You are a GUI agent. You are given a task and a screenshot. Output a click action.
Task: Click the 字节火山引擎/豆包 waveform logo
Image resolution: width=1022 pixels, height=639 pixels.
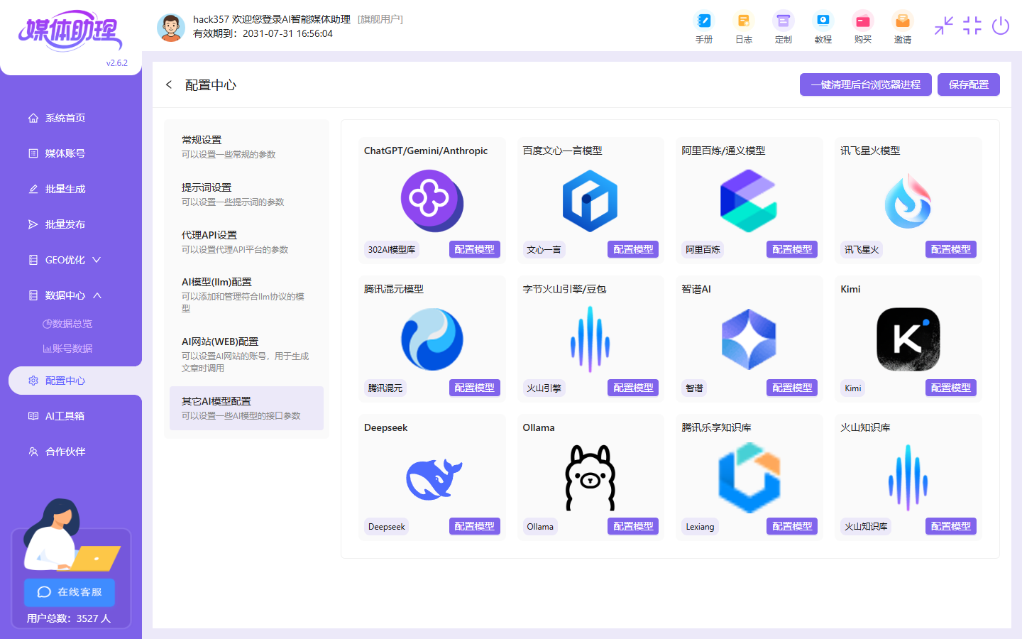590,339
